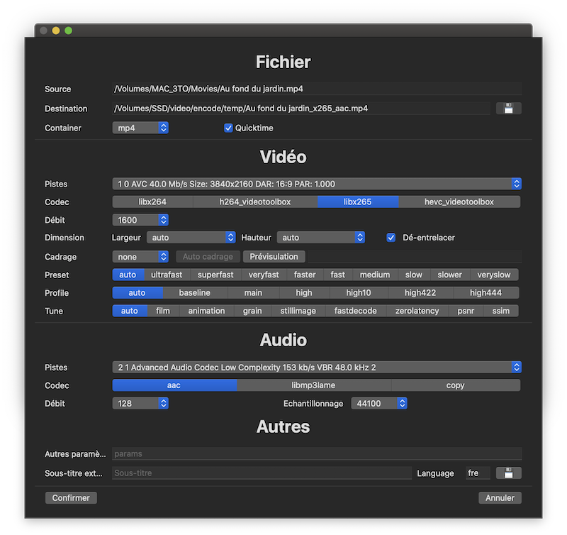Image resolution: width=567 pixels, height=535 pixels.
Task: Click the Confirmer button
Action: click(x=71, y=497)
